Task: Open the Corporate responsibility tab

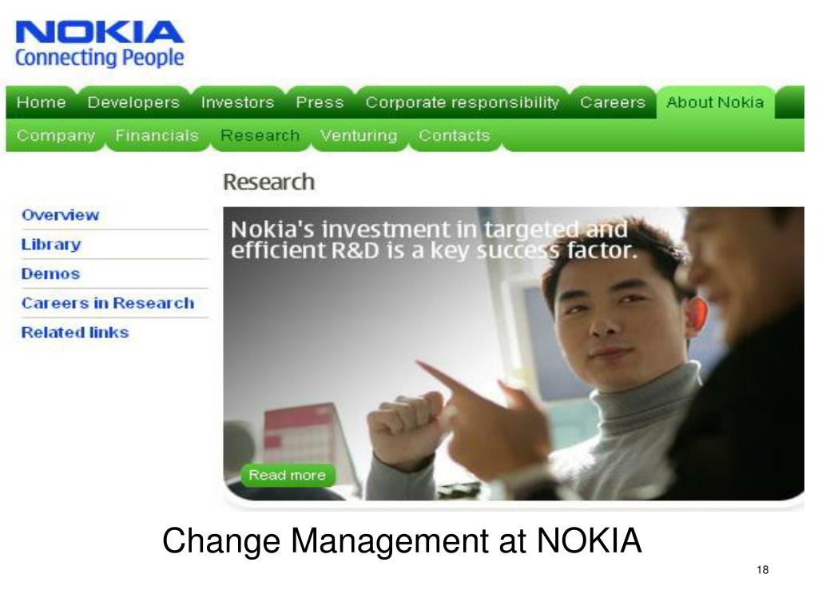Action: pos(463,102)
